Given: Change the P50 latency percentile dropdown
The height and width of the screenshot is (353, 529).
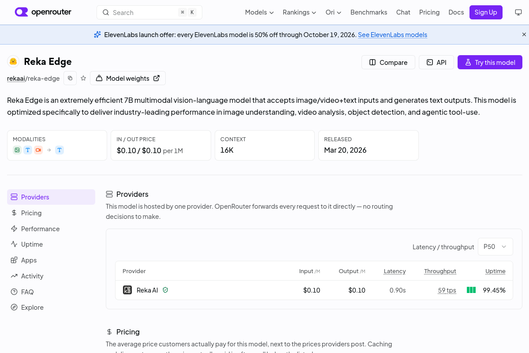Looking at the screenshot, I should click(x=495, y=247).
